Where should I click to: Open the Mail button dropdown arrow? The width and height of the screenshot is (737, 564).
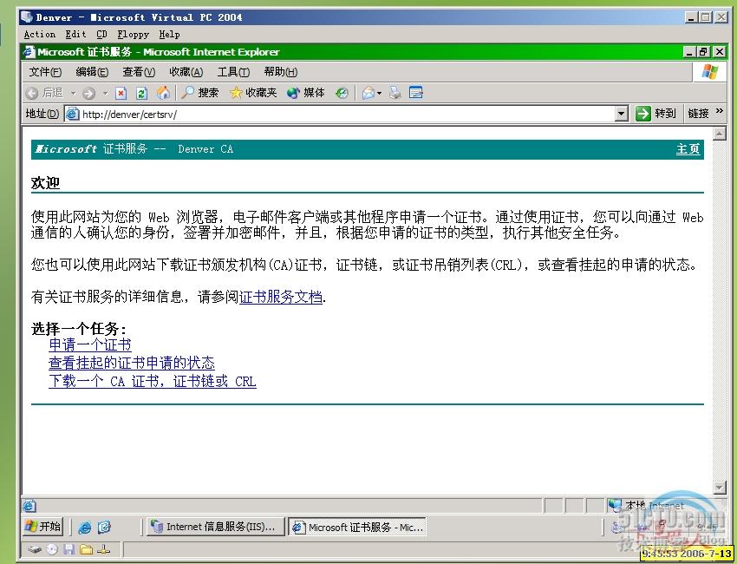click(x=379, y=93)
